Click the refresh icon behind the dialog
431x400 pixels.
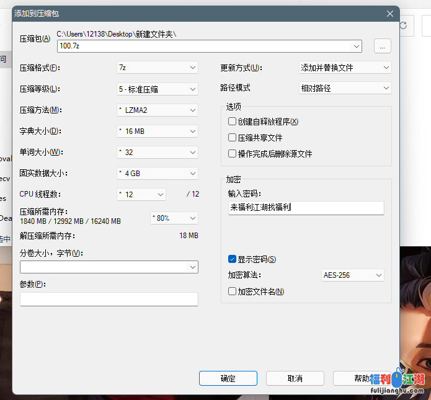tap(404, 25)
